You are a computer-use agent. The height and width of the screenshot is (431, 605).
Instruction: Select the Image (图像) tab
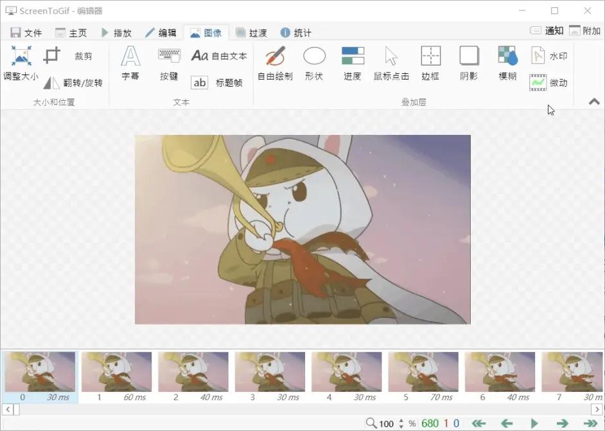coord(206,33)
